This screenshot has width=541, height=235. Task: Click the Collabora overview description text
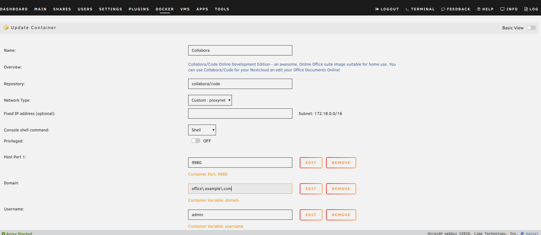292,67
